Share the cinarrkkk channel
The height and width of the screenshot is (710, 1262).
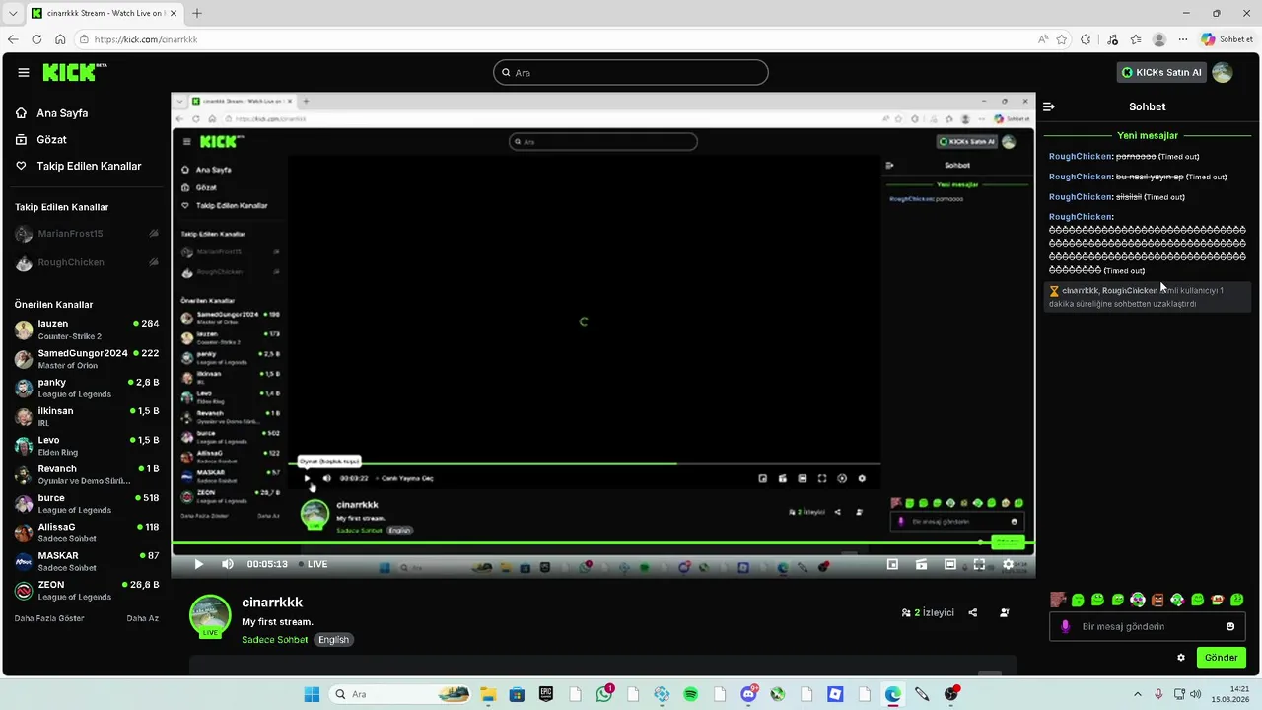pos(973,612)
